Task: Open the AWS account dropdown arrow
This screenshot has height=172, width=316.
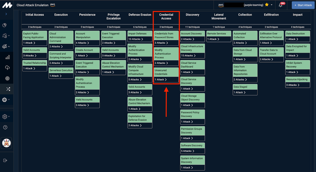Action: point(271,5)
